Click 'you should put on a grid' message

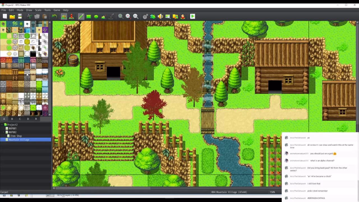(321, 153)
